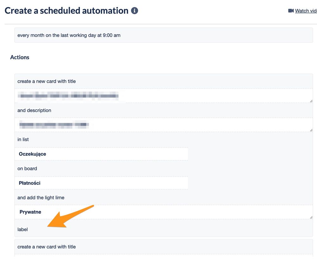Click the Prywatne field's resize handle icon

pos(311,218)
